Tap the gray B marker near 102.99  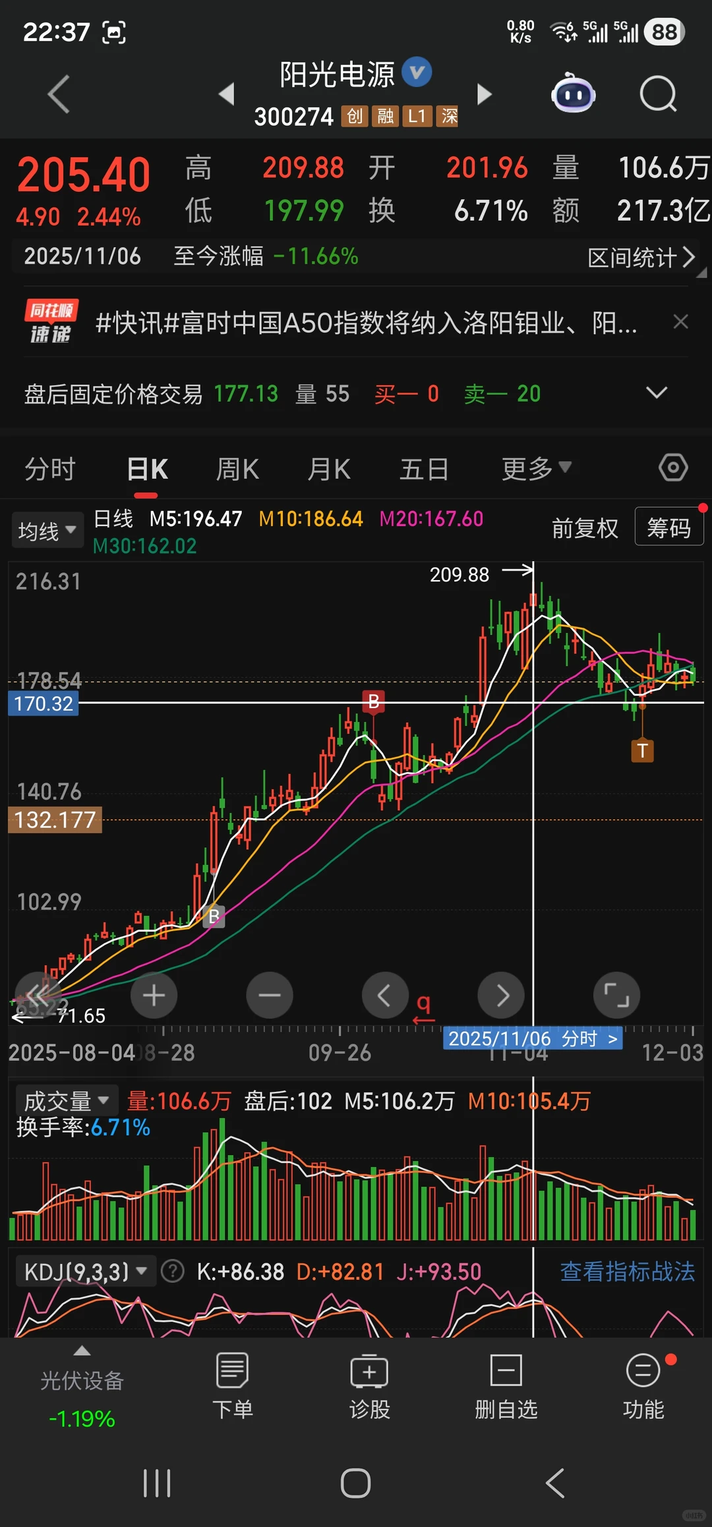coord(214,916)
